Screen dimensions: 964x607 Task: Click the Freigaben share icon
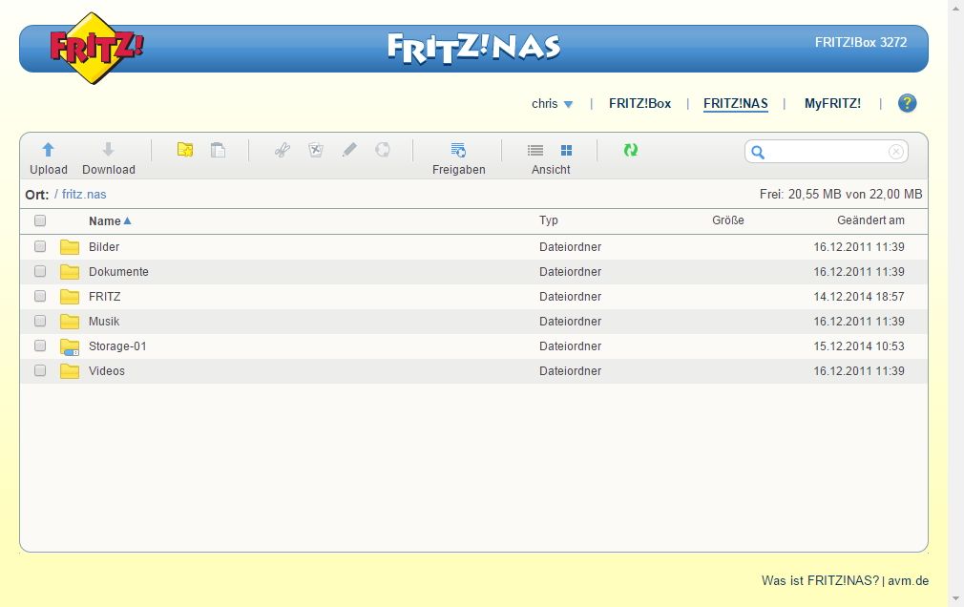point(459,150)
